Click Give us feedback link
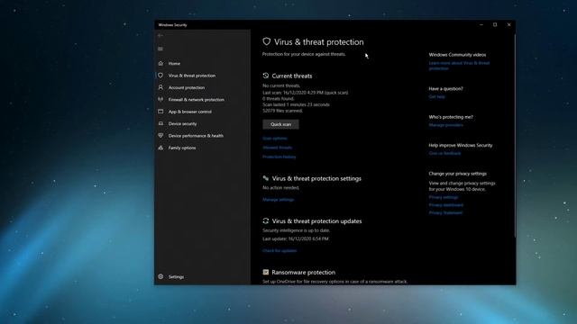This screenshot has height=324, width=577. pyautogui.click(x=444, y=153)
